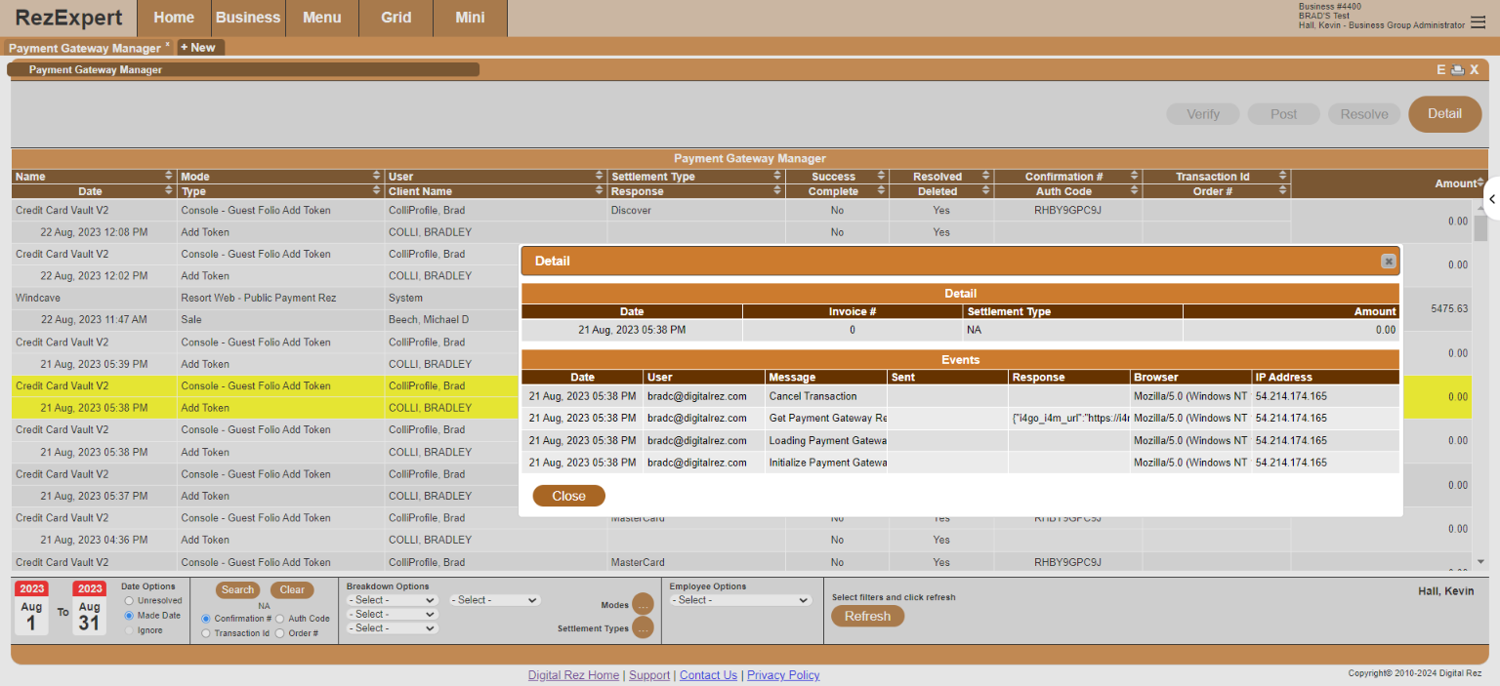Close the Detail dialog with its x icon
This screenshot has height=686, width=1500.
coord(1388,262)
